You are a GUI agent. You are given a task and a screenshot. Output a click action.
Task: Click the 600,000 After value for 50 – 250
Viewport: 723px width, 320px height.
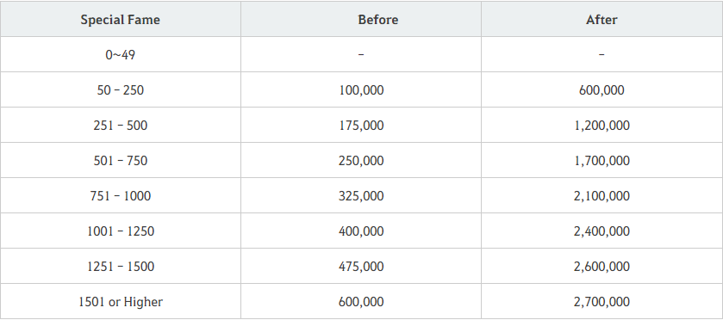coord(601,90)
